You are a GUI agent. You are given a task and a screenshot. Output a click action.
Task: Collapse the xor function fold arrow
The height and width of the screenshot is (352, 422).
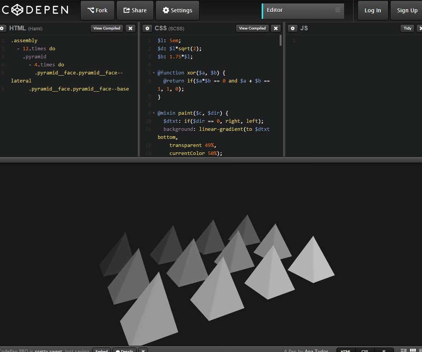[x=154, y=73]
